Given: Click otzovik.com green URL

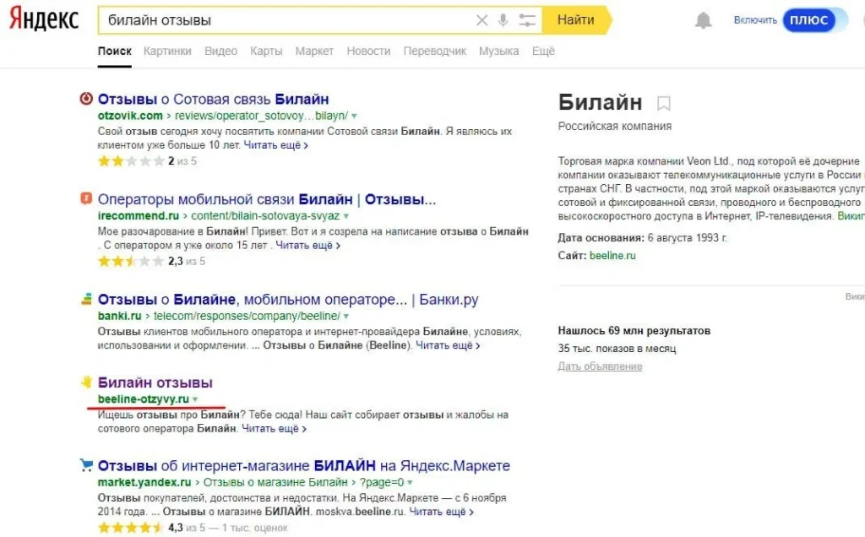Looking at the screenshot, I should (130, 116).
